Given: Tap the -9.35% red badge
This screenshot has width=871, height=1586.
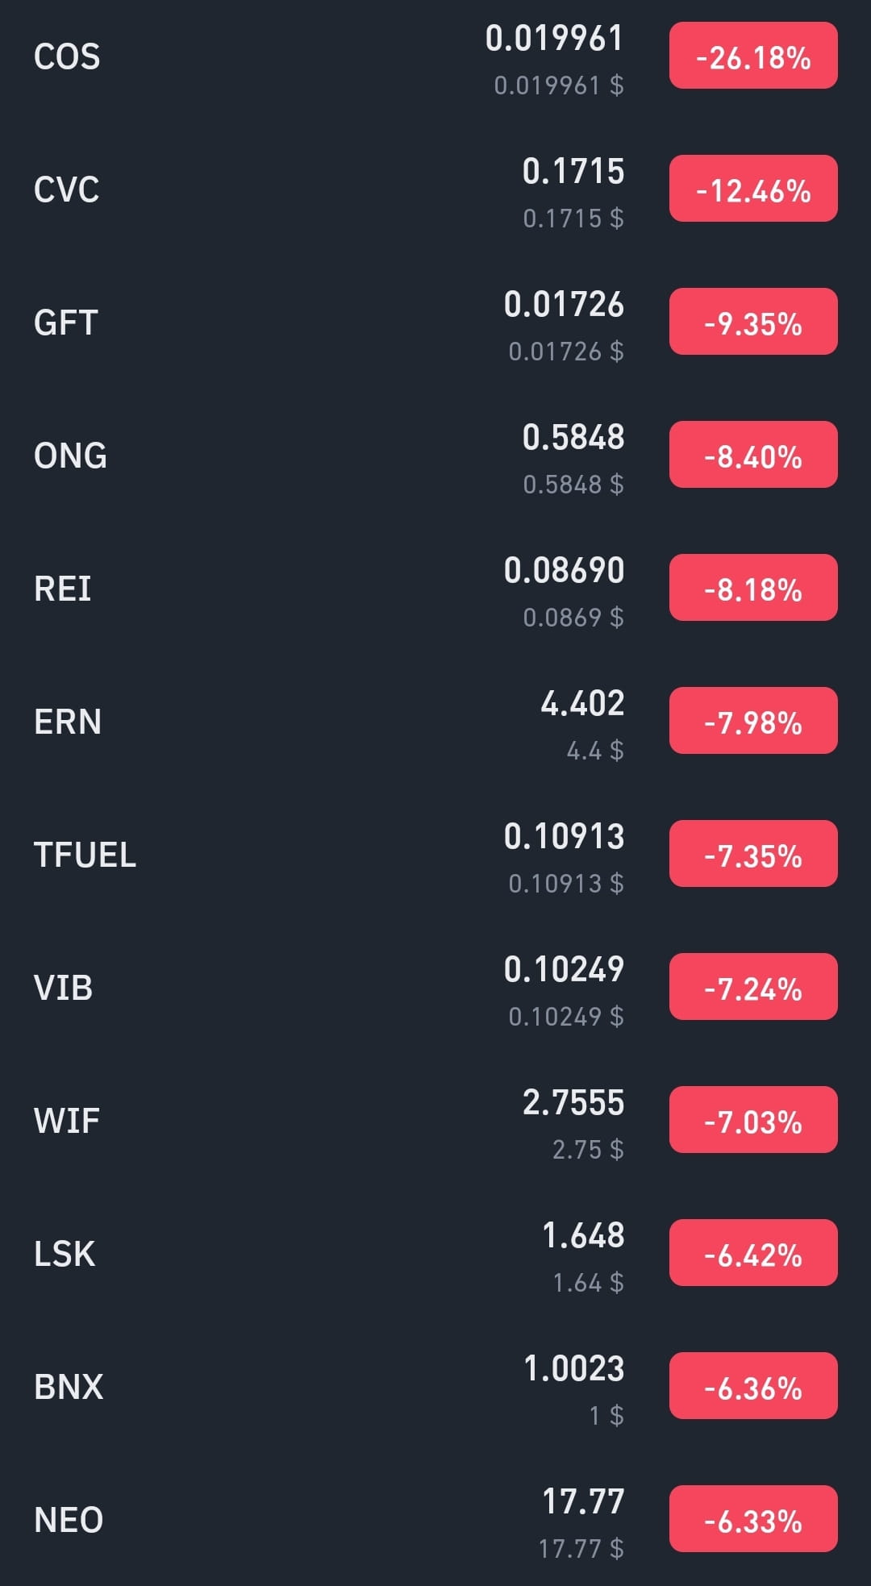Looking at the screenshot, I should (753, 322).
